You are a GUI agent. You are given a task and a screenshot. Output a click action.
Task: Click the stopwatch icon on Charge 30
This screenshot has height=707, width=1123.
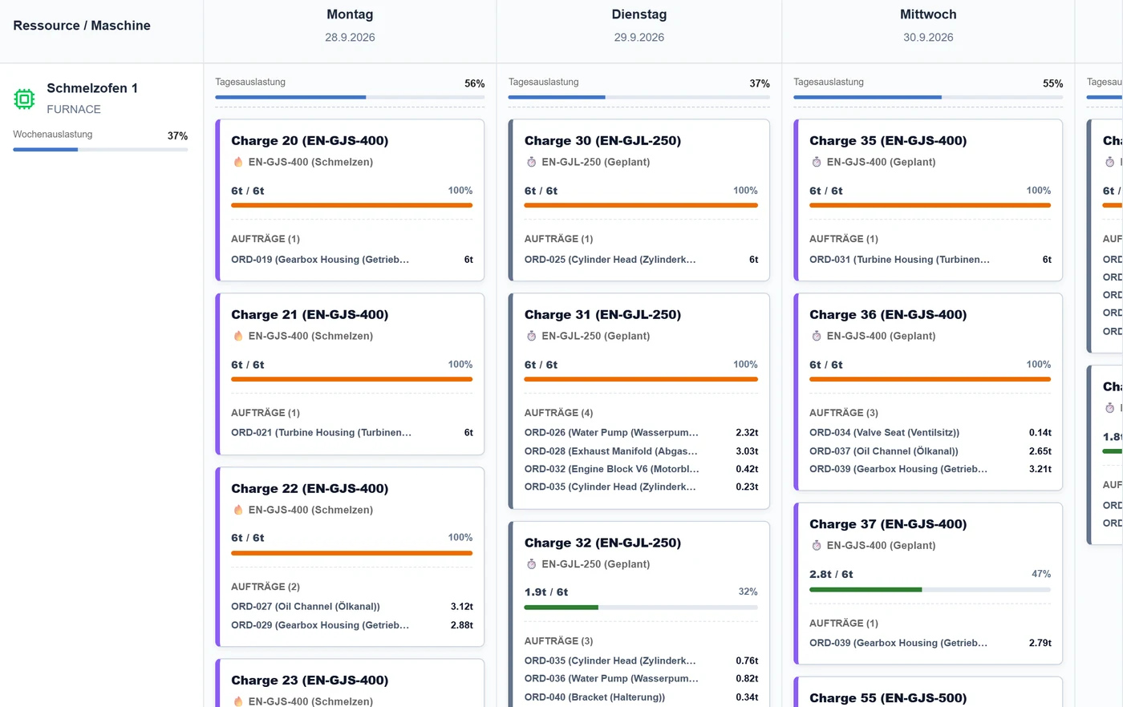point(531,162)
